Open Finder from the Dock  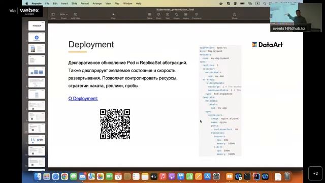point(38,176)
